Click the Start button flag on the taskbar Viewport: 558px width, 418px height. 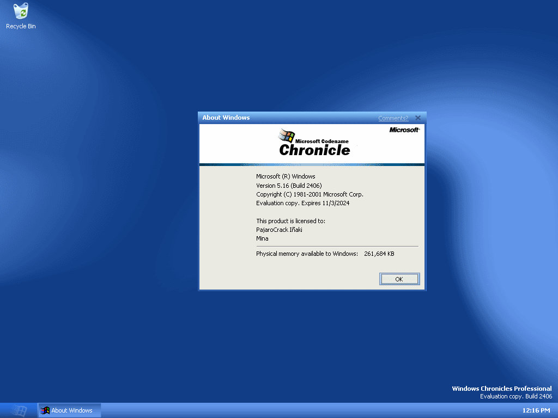click(x=18, y=410)
